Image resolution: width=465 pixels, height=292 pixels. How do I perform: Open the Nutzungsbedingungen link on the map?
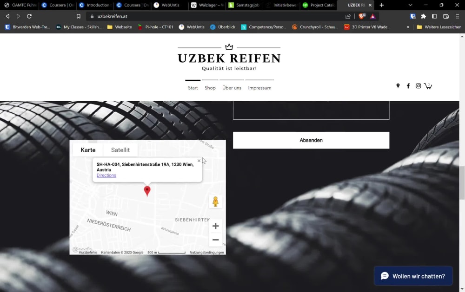[x=207, y=253]
